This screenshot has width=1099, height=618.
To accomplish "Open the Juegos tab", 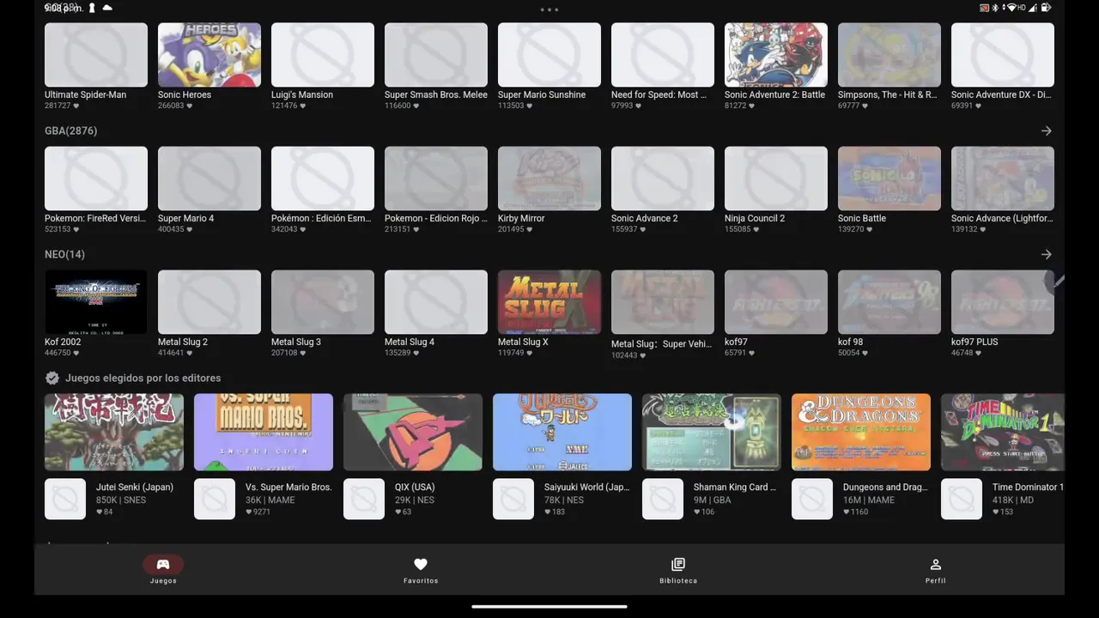I will point(163,569).
